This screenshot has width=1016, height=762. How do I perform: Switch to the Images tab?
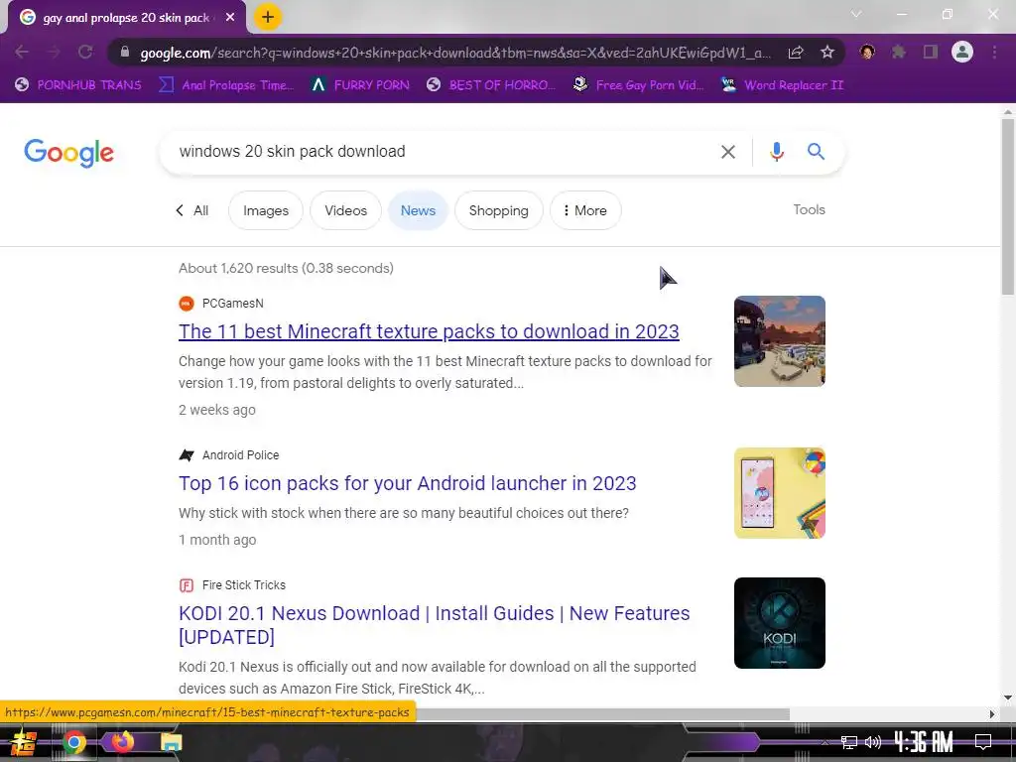pos(266,210)
